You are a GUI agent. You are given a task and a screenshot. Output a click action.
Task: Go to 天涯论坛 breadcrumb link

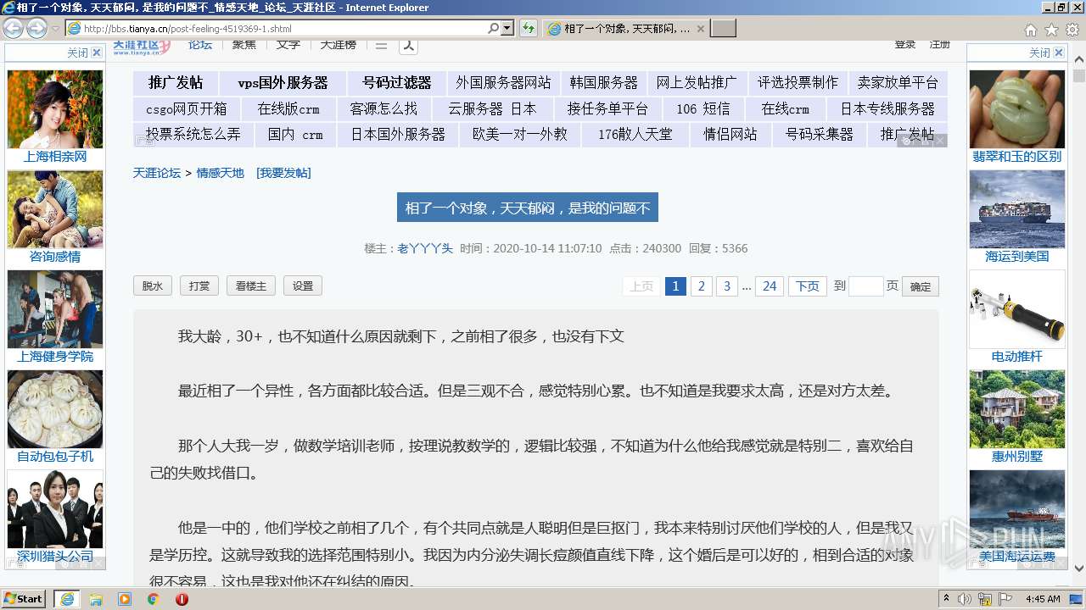coord(157,173)
